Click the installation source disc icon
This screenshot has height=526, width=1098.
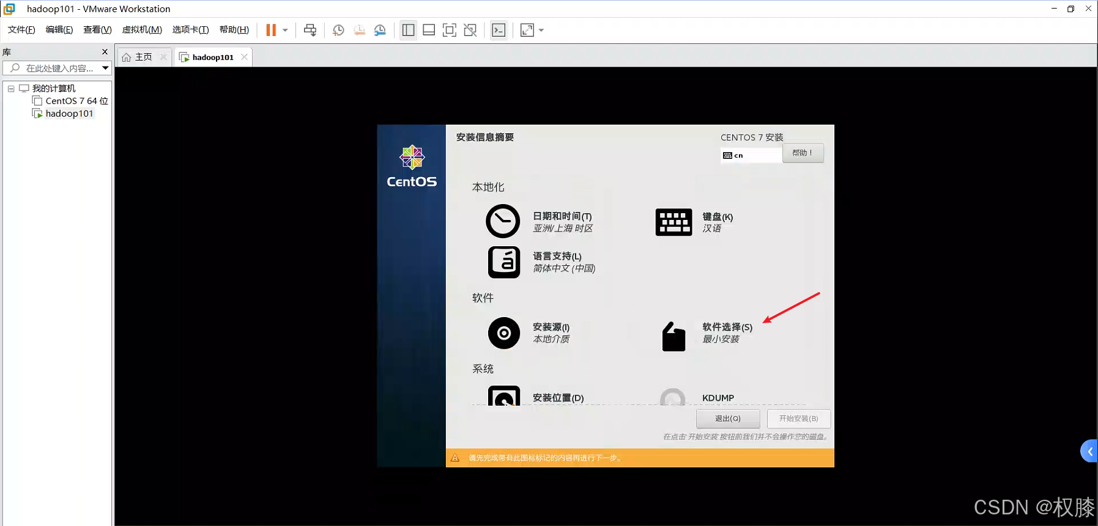pyautogui.click(x=504, y=333)
